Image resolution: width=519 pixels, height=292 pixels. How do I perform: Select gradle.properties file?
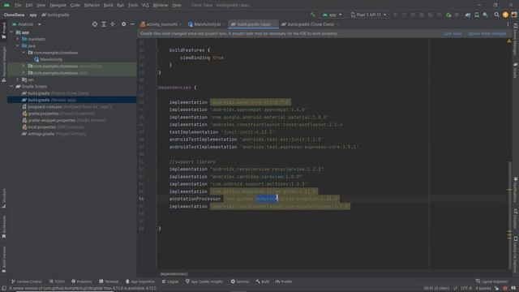58,114
